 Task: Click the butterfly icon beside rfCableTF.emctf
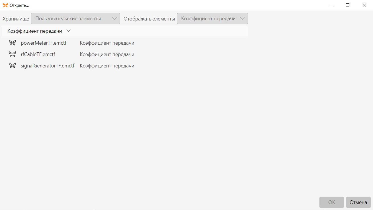[12, 54]
